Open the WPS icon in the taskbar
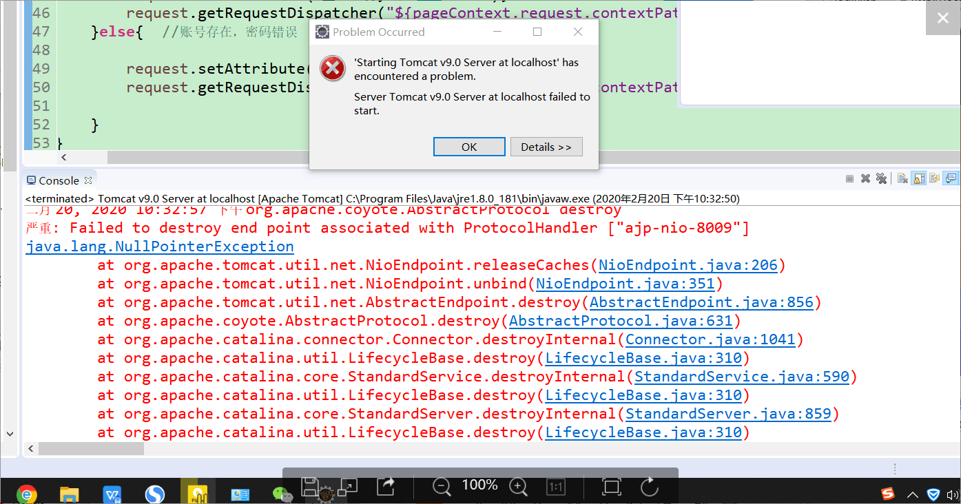Screen dimensions: 961x504 112,494
